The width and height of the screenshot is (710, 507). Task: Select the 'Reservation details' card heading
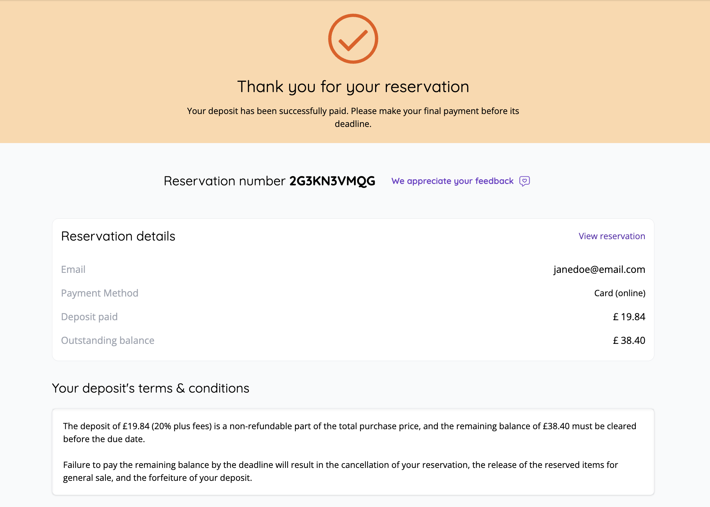point(118,236)
